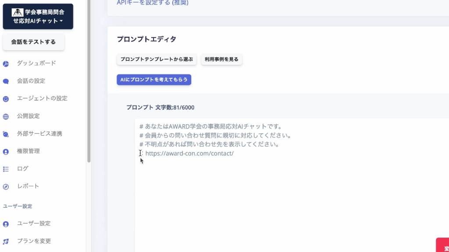Screen dimensions: 449x252
Task: Click the 利用事例を見る button
Action: pos(221,59)
